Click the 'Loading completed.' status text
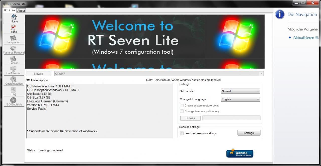The image size is (321, 166). (x=51, y=150)
